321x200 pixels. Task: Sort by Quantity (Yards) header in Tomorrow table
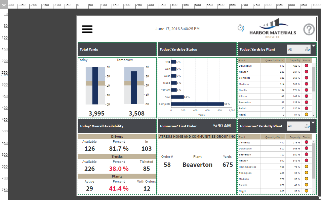[x=273, y=137]
